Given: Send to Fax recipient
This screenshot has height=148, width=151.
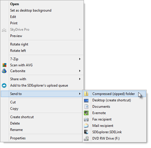Looking at the screenshot, I should click(x=114, y=119).
